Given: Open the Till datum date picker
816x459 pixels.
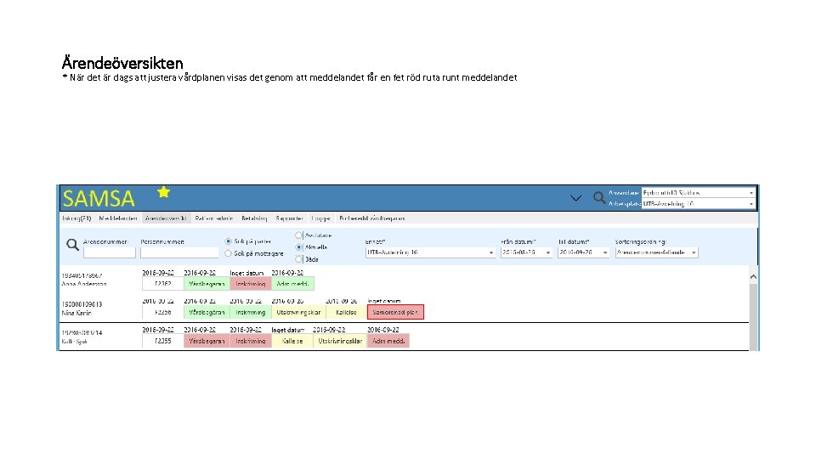Looking at the screenshot, I should click(583, 252).
